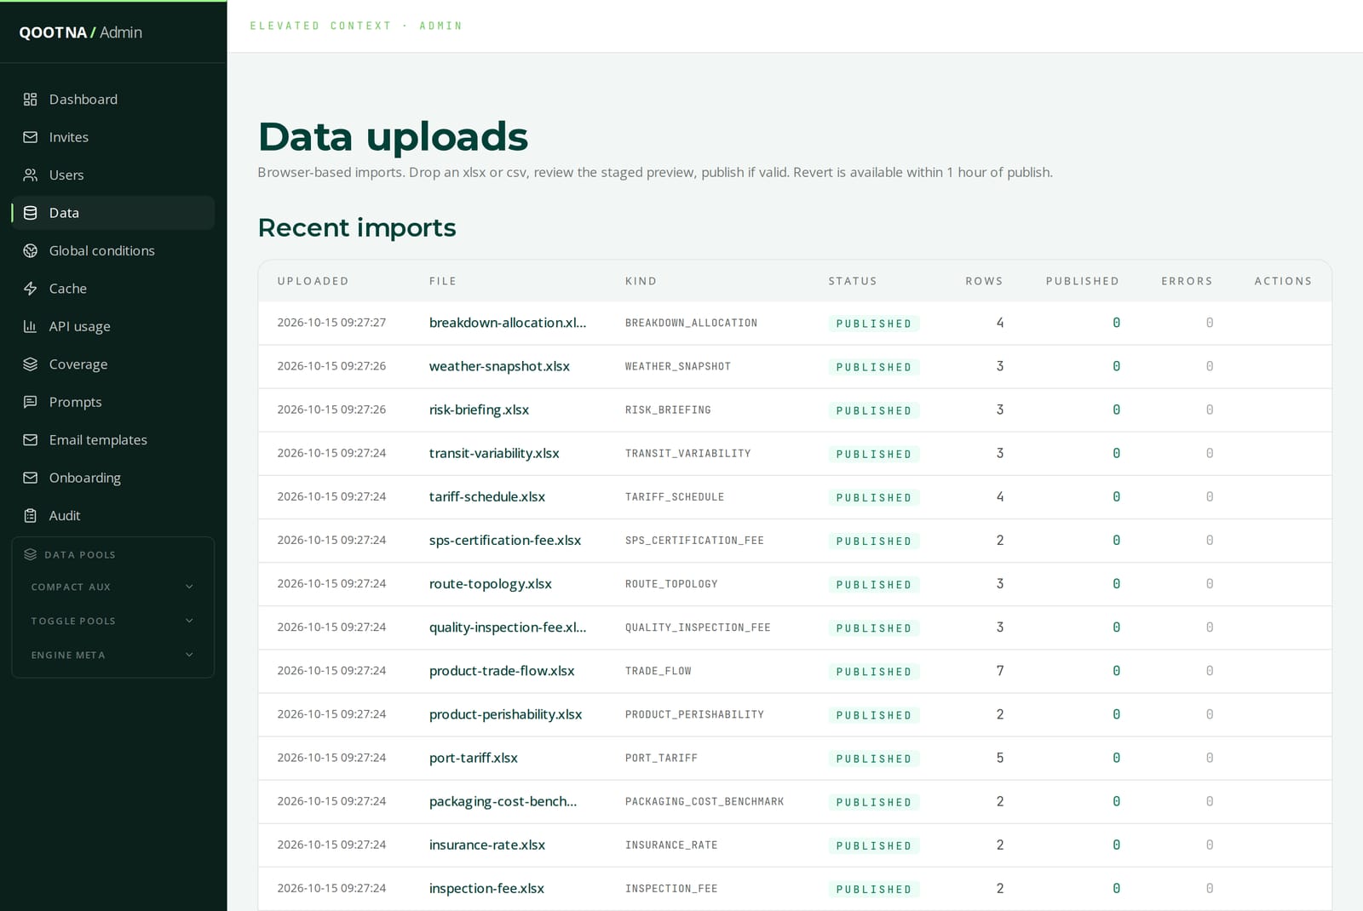
Task: Click the Uploaded column header
Action: coord(313,281)
